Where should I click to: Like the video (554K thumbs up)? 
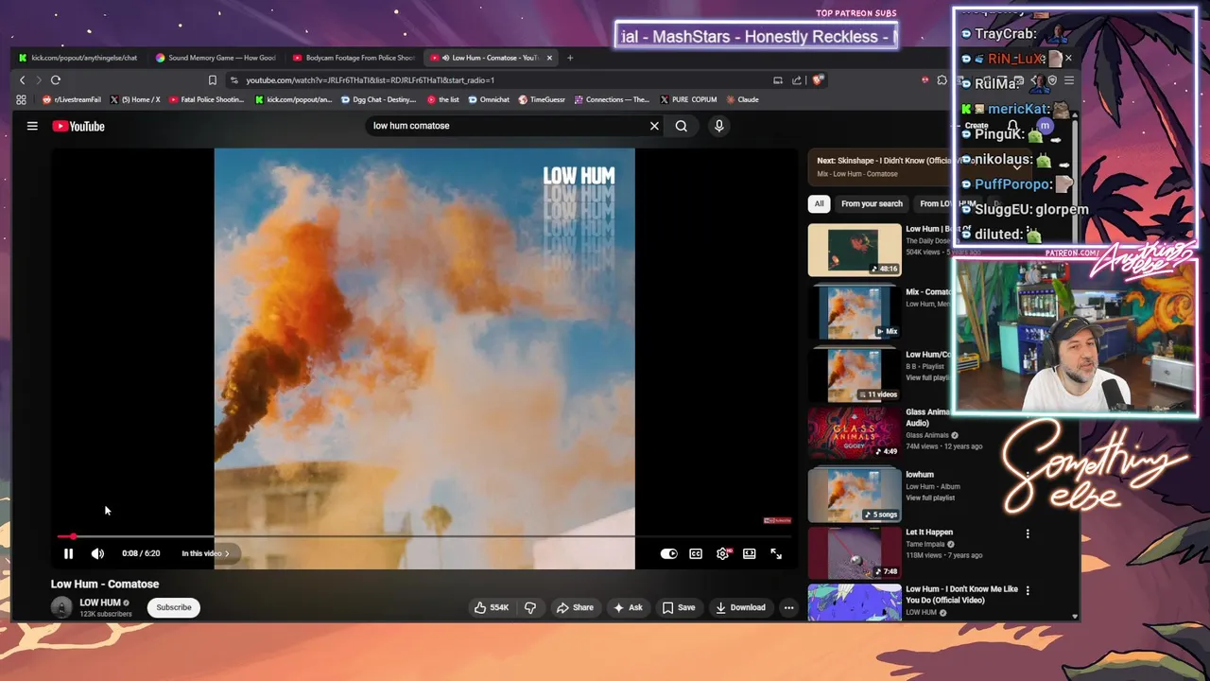(493, 607)
